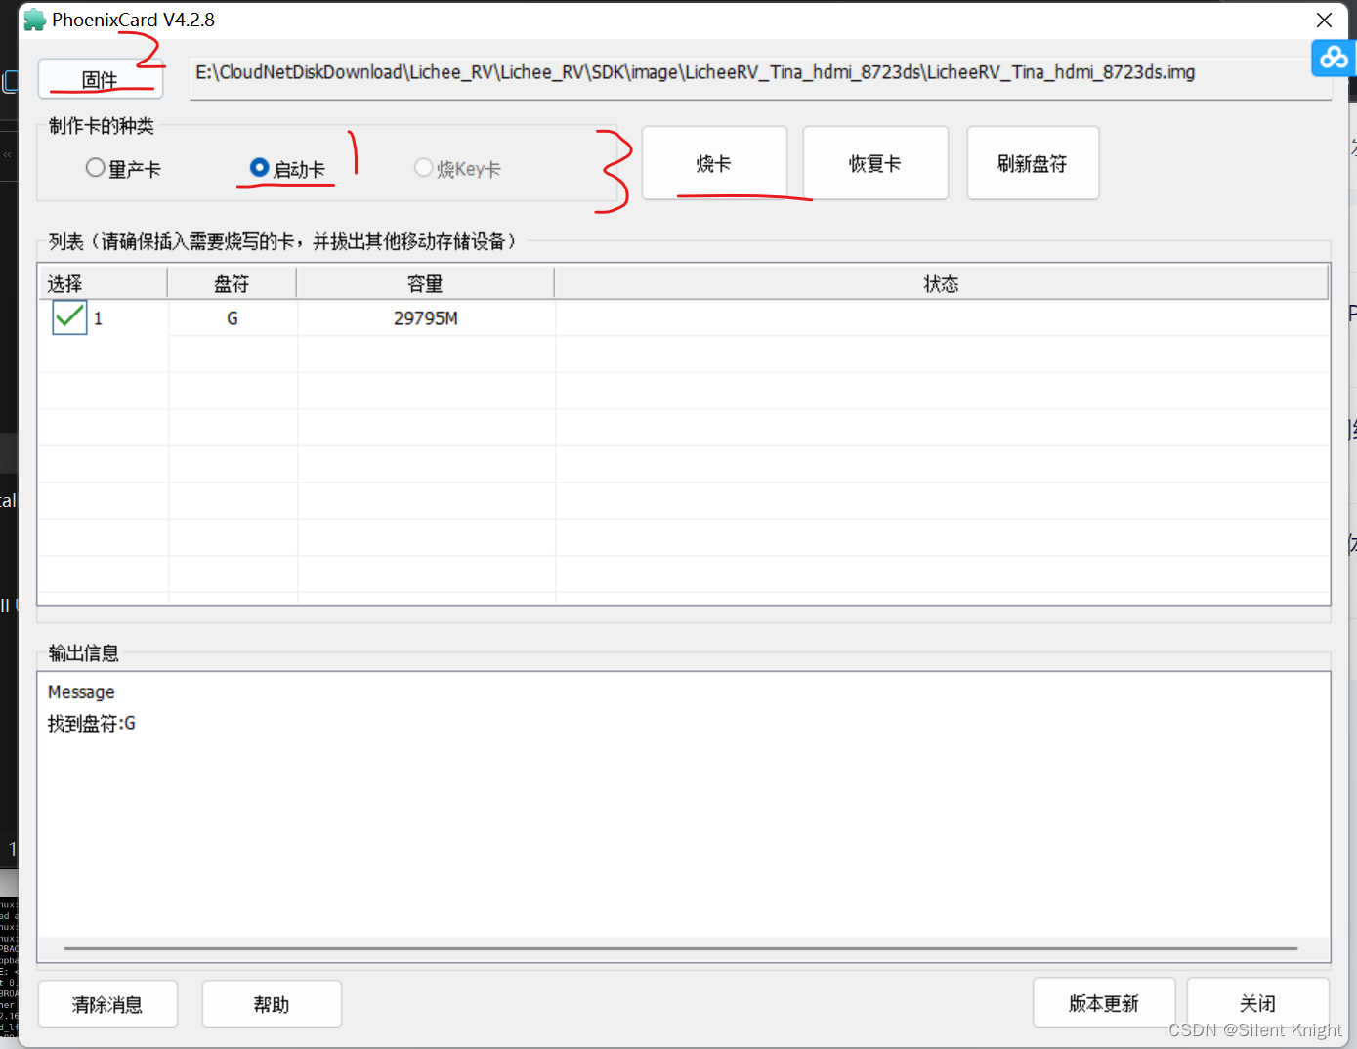Click the drive letter G cell
The width and height of the screenshot is (1357, 1049).
point(233,318)
